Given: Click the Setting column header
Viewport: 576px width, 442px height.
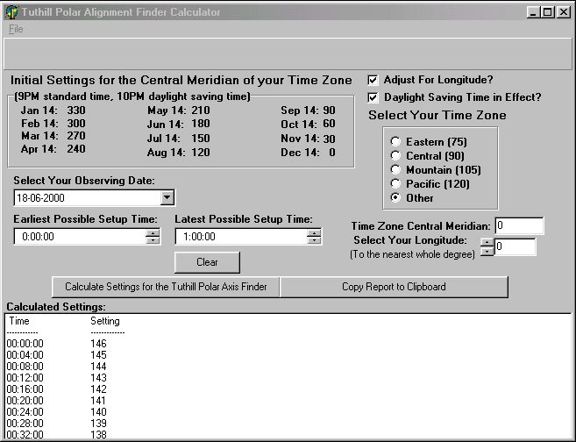Looking at the screenshot, I should point(105,321).
